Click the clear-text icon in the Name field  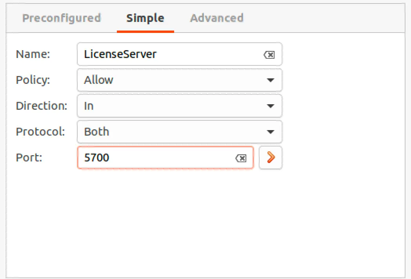click(269, 54)
